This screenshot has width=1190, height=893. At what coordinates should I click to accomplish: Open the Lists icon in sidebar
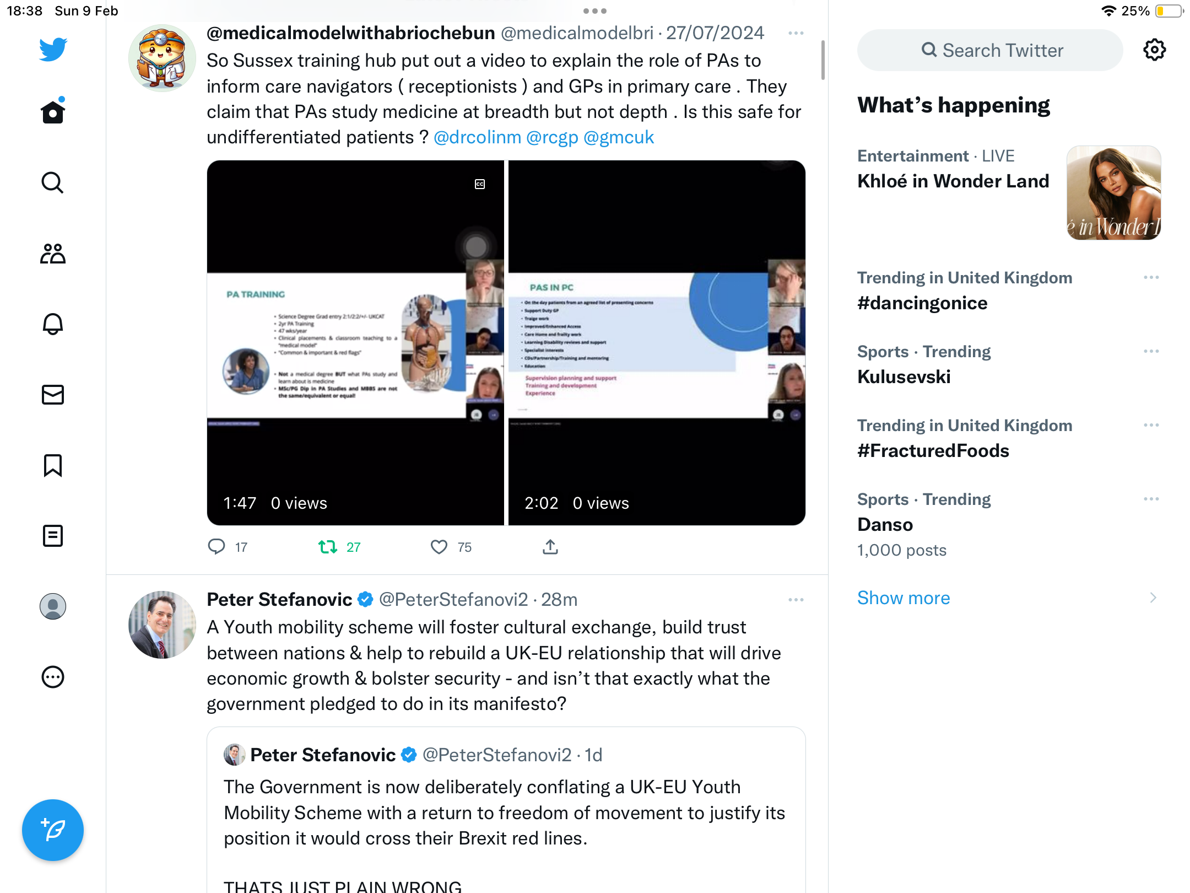53,536
